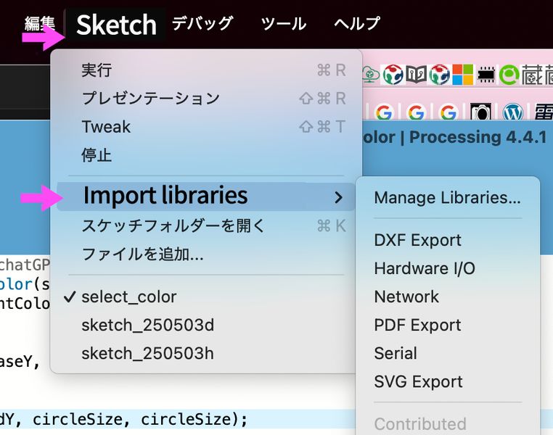This screenshot has height=435, width=553.
Task: Import the Hardware I/O library
Action: tap(448, 268)
